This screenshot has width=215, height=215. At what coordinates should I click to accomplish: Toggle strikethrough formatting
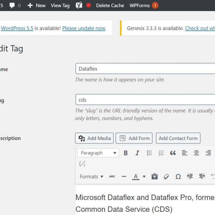coord(112,176)
